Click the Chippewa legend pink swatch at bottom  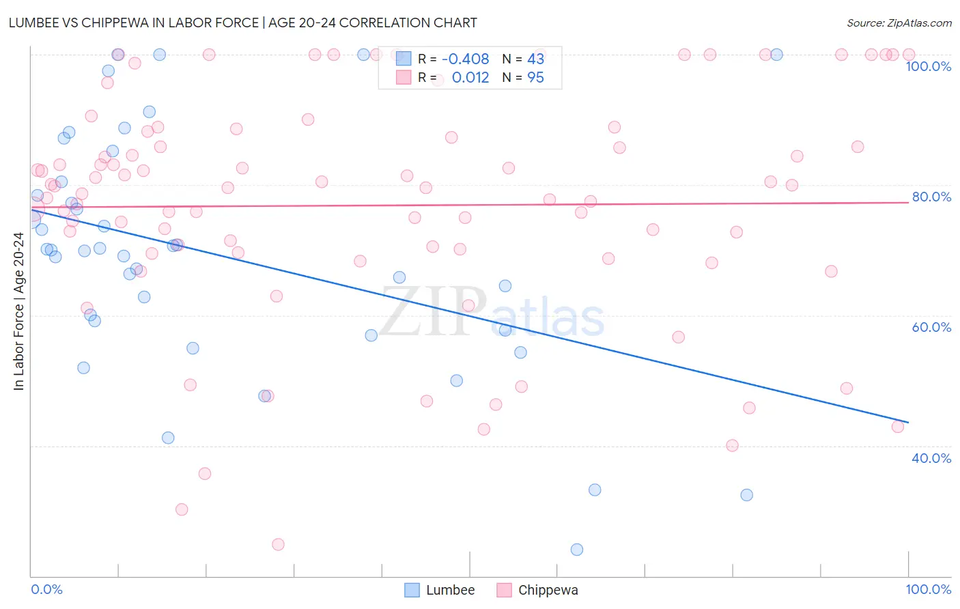(504, 590)
